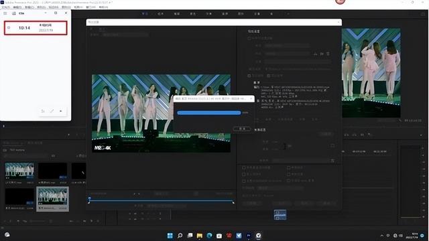Screen dimensions: 429x241
Task: Click the pencil edit icon in clock window
Action: (52, 111)
